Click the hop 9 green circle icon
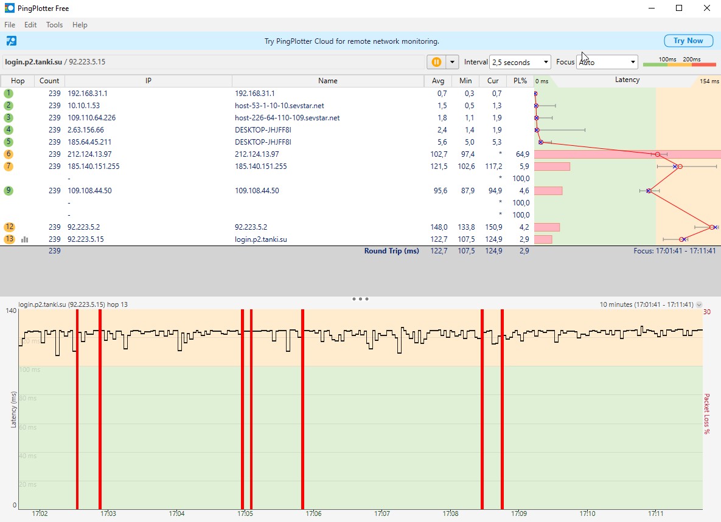Screen dimensions: 721x522 (9, 191)
